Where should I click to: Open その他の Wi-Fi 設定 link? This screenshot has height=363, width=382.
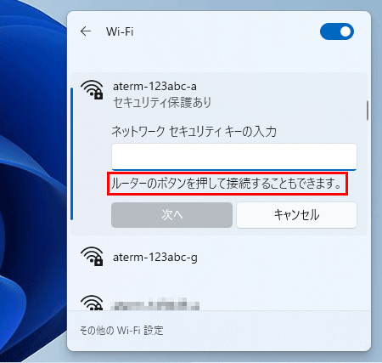[121, 331]
